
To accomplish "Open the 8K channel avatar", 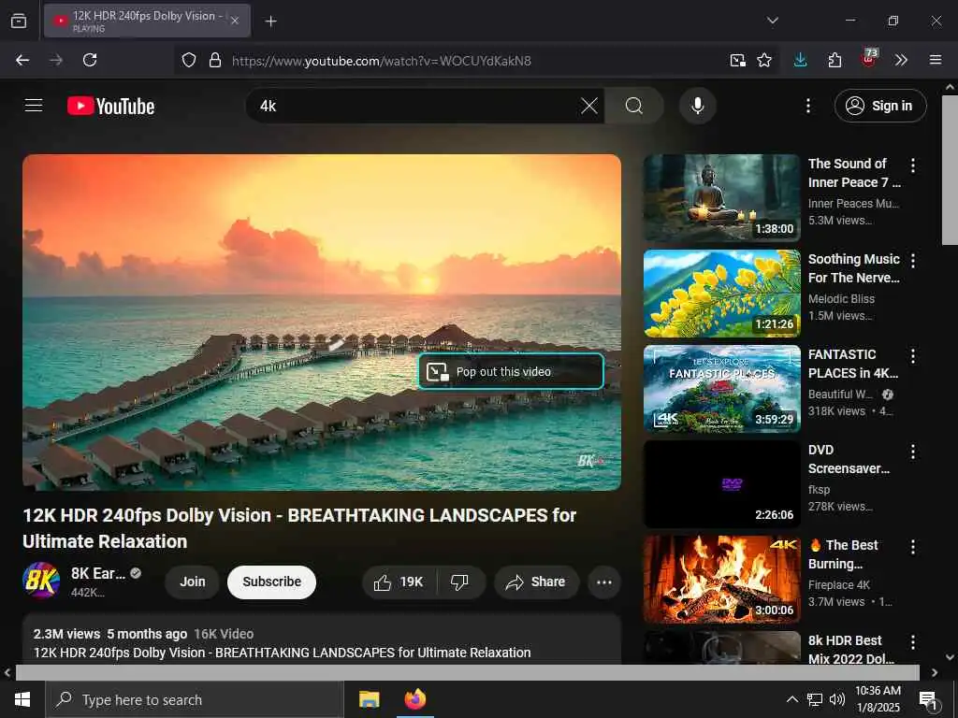I will point(41,580).
